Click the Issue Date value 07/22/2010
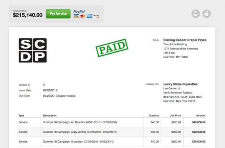Image resolution: width=225 pixels, height=148 pixels. [x=50, y=90]
